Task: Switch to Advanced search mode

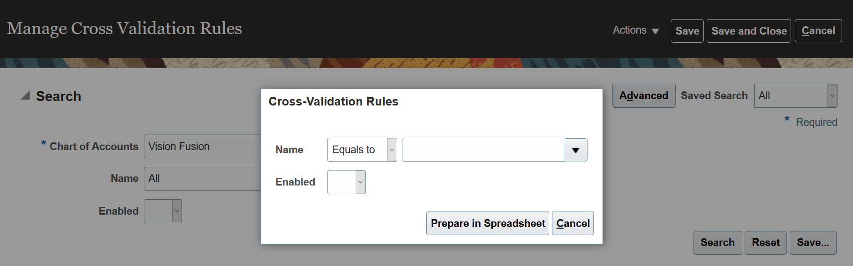Action: click(x=644, y=96)
